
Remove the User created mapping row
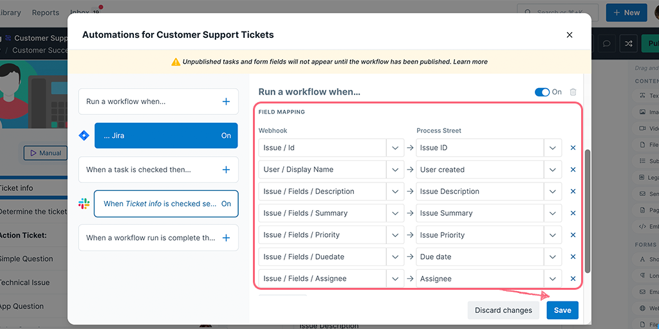pyautogui.click(x=573, y=170)
